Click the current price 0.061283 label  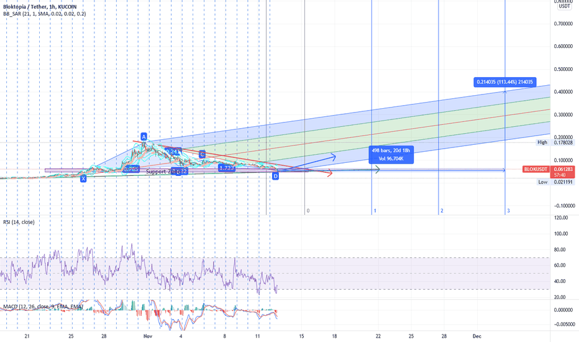tap(563, 169)
